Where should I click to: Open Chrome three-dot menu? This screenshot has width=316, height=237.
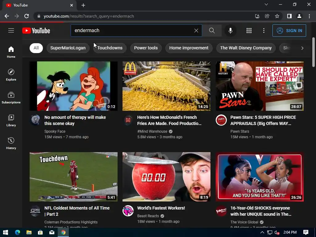(x=309, y=16)
